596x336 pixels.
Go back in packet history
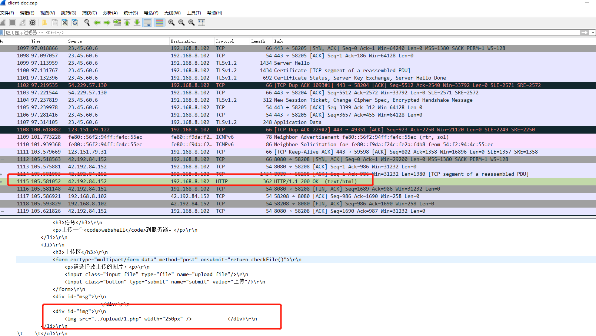97,23
